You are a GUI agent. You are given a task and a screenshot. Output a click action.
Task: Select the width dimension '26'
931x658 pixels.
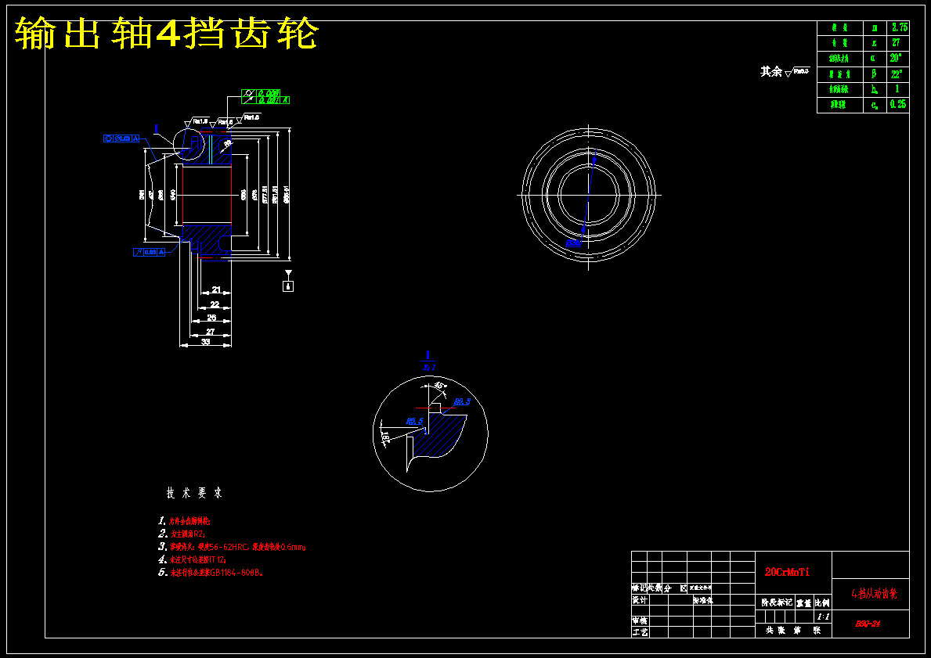point(211,318)
